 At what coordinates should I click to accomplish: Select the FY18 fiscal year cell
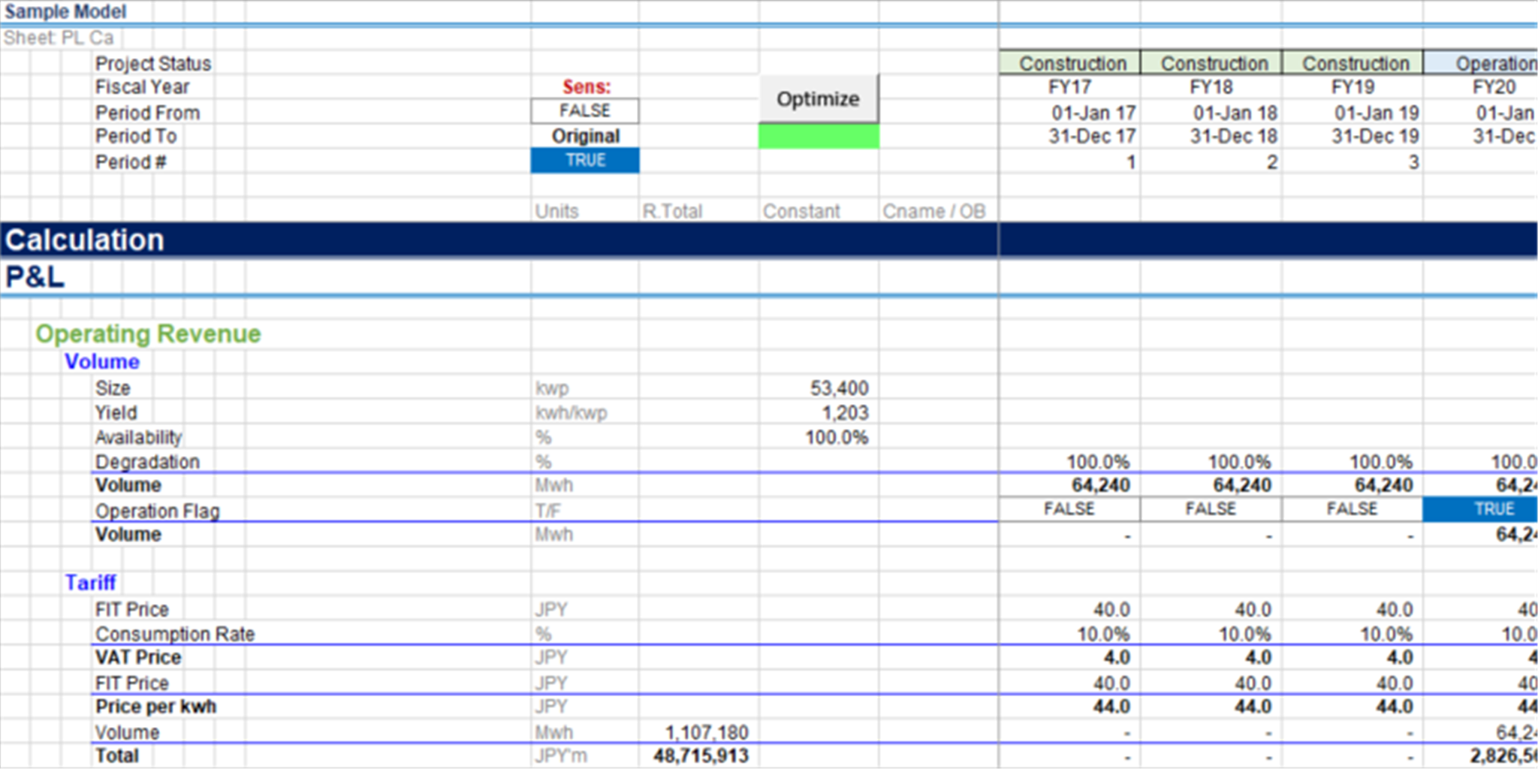tap(1211, 87)
